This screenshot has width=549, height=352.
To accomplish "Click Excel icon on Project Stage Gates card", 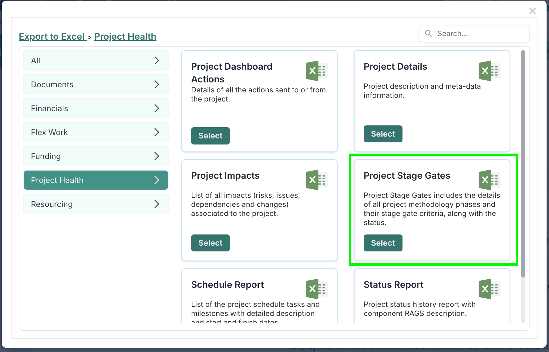I will (x=490, y=180).
